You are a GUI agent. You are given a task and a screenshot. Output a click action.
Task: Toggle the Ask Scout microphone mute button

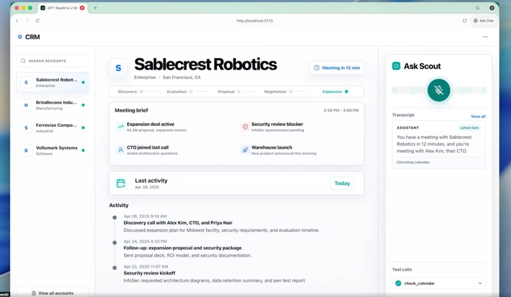(439, 90)
